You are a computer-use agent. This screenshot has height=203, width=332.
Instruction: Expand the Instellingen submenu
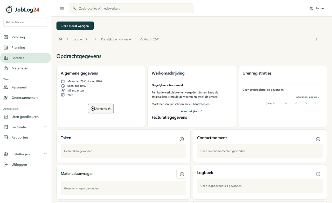tap(45, 154)
